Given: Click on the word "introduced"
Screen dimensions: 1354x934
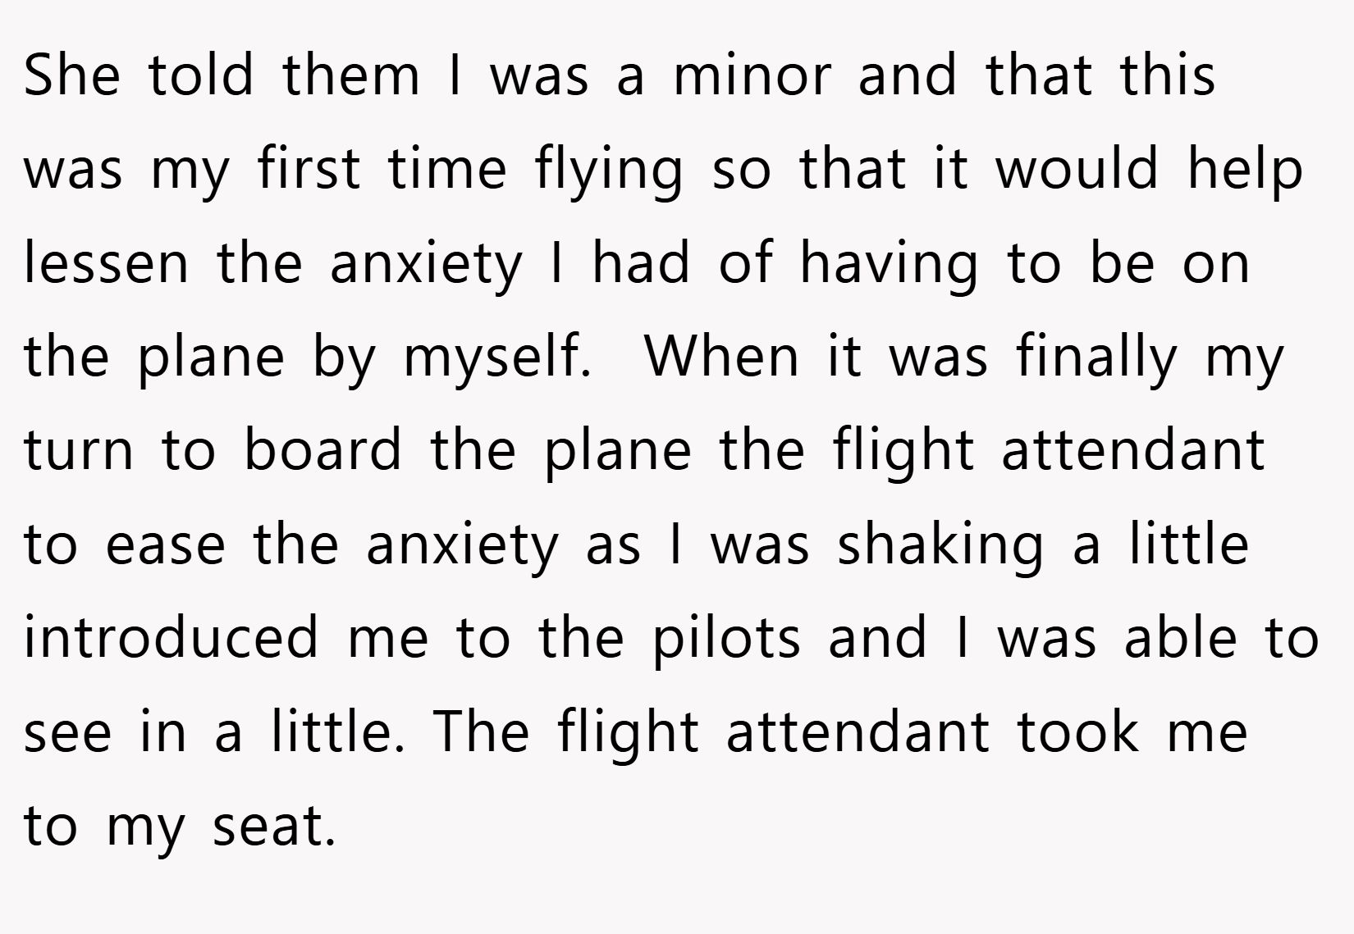Looking at the screenshot, I should tap(172, 638).
